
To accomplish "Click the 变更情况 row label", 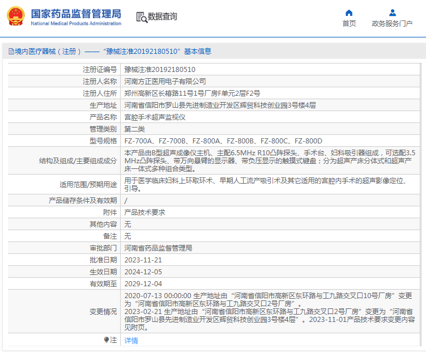I will [103, 312].
